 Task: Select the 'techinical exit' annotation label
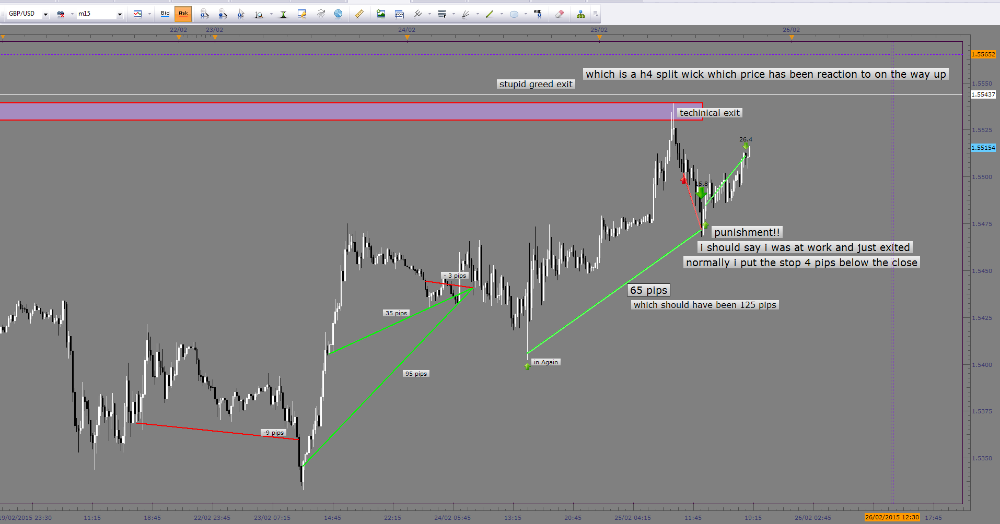pyautogui.click(x=710, y=113)
